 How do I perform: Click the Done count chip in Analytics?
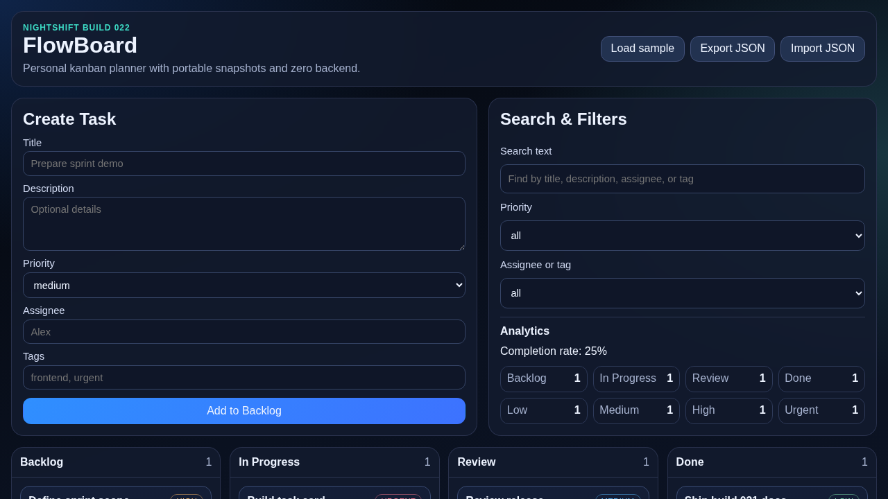[x=821, y=378]
